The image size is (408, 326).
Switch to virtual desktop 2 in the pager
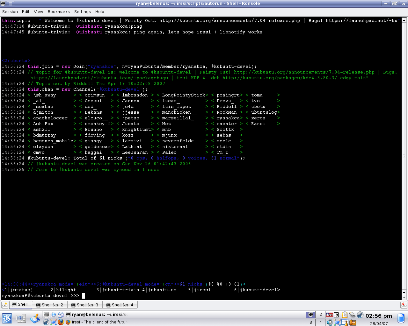[x=320, y=315]
